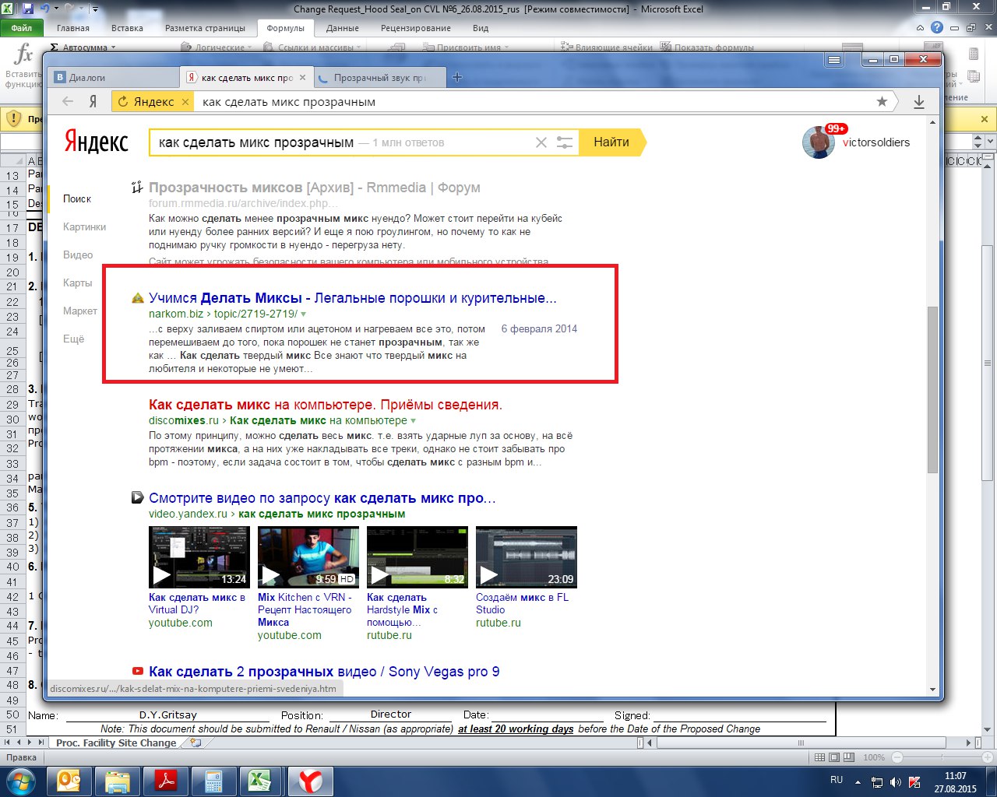This screenshot has height=797, width=997.
Task: Switch to Excel via taskbar icon
Action: pos(259,781)
